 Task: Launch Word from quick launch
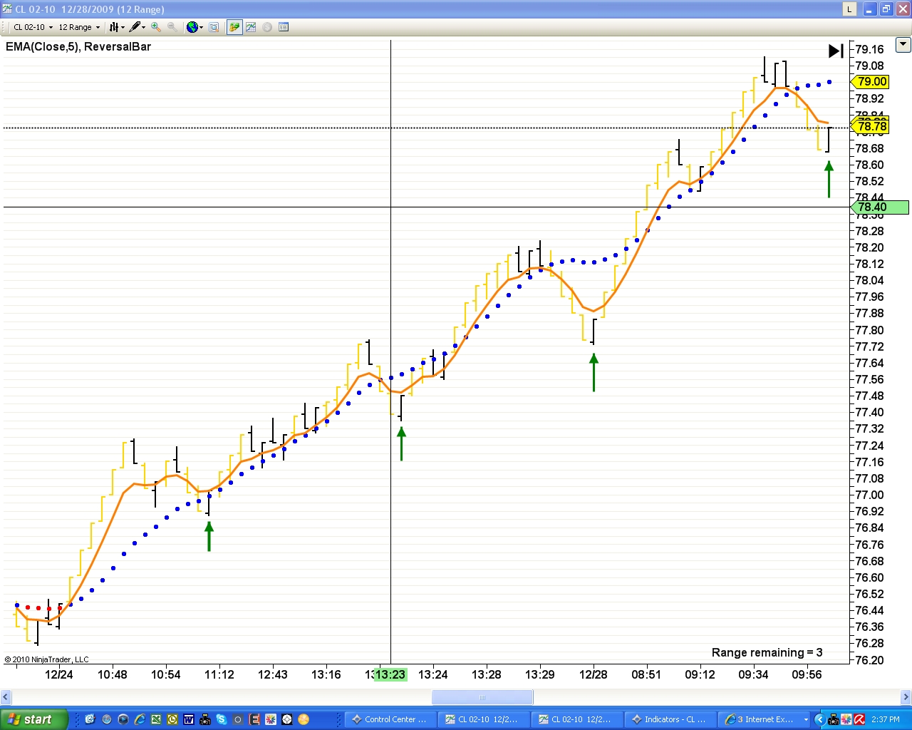coord(189,719)
